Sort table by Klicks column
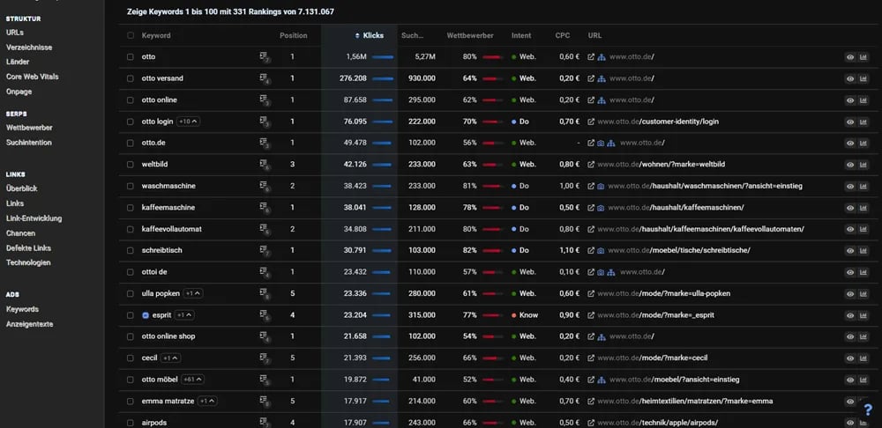Viewport: 882px width, 428px height. (370, 35)
